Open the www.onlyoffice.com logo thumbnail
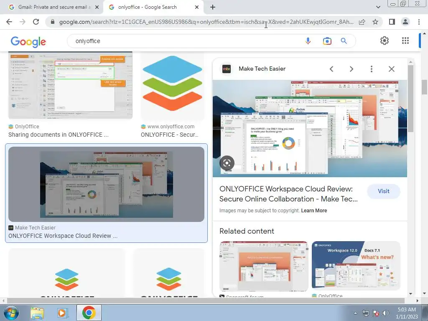 coord(173,86)
